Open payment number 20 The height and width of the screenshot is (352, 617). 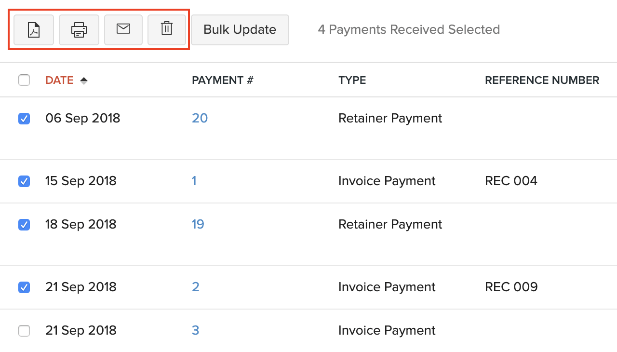click(x=200, y=118)
